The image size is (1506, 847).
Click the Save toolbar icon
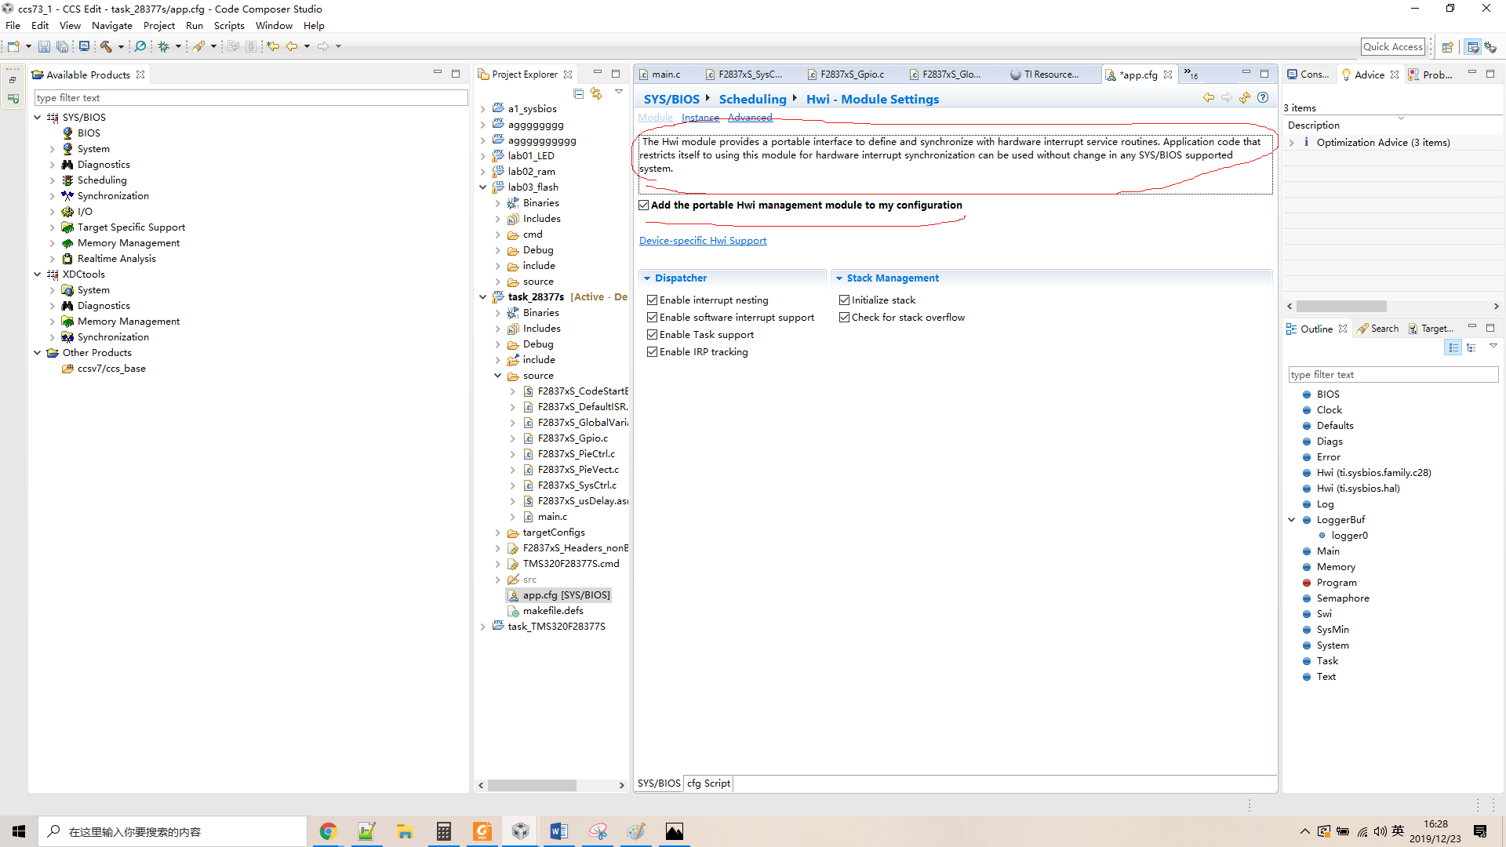point(44,46)
